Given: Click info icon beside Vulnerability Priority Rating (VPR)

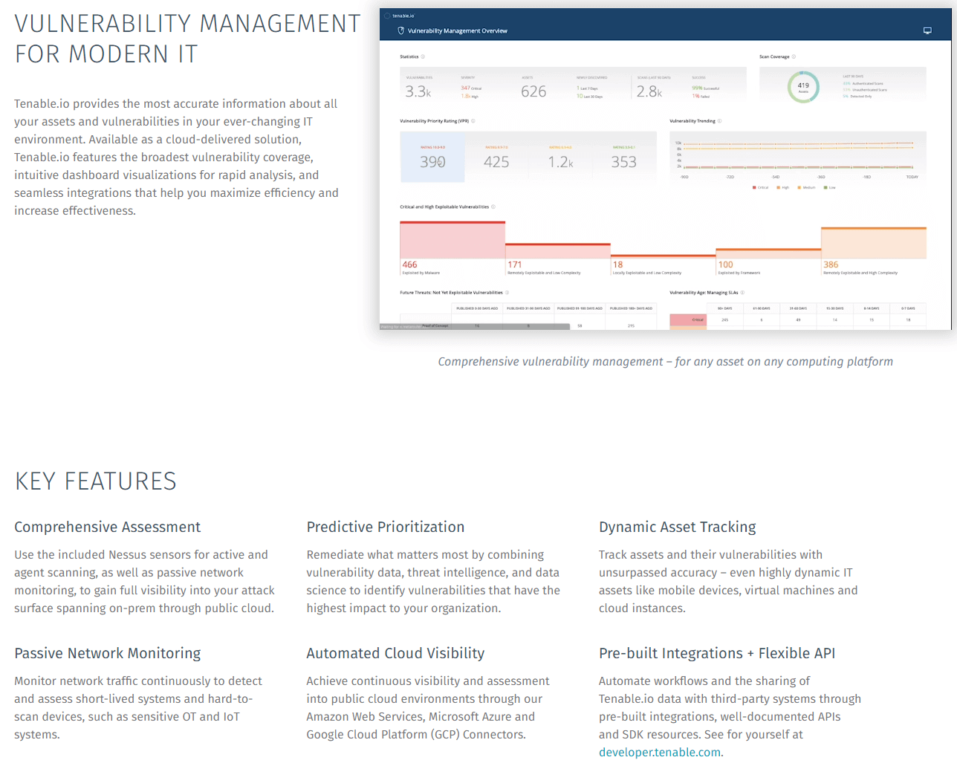Looking at the screenshot, I should click(x=473, y=121).
